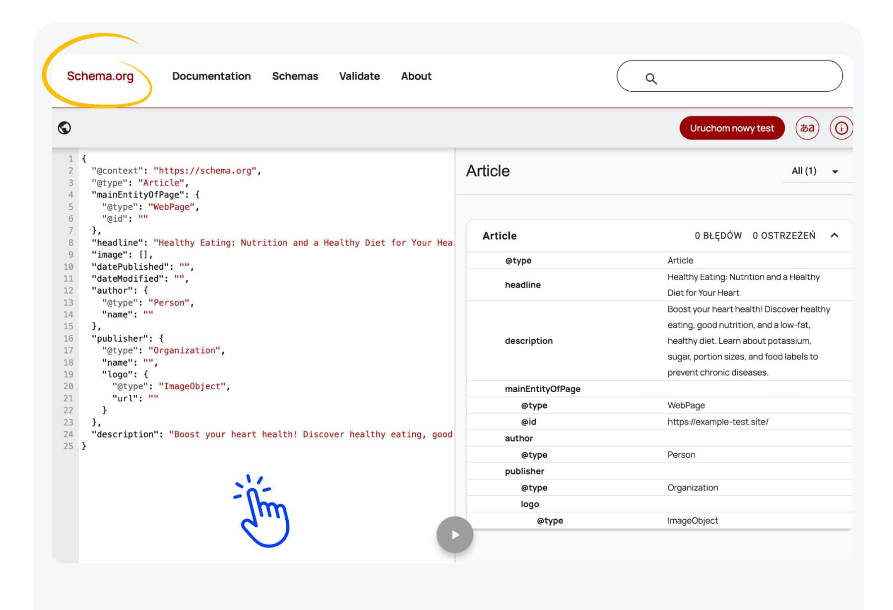Click the "url": "" code line
The image size is (893, 610).
click(x=135, y=398)
